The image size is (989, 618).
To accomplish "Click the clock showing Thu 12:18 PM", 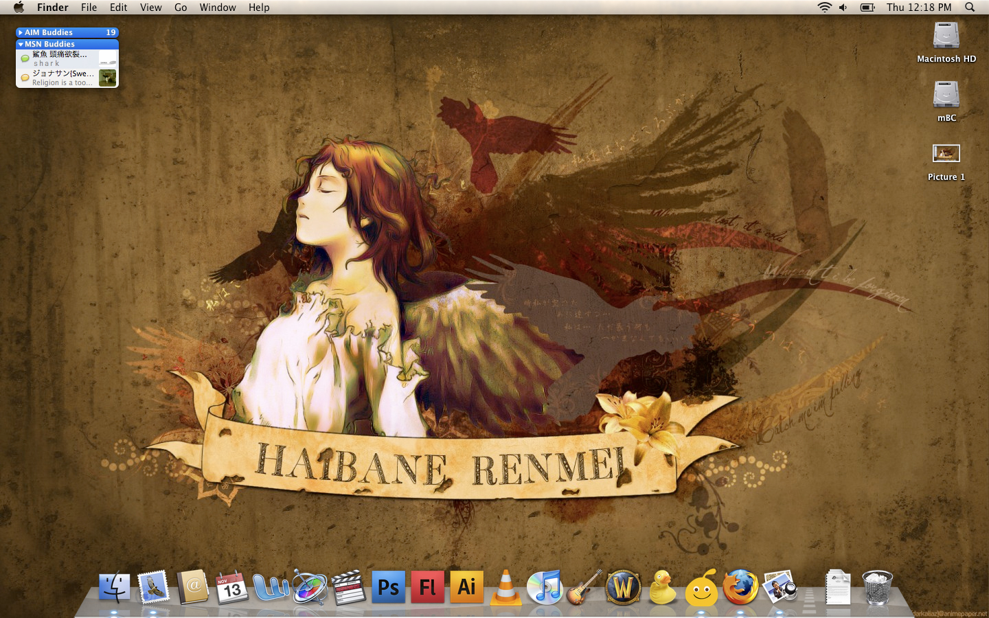I will (x=919, y=8).
